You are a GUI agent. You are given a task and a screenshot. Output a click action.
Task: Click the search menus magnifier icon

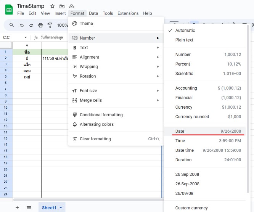pos(11,25)
